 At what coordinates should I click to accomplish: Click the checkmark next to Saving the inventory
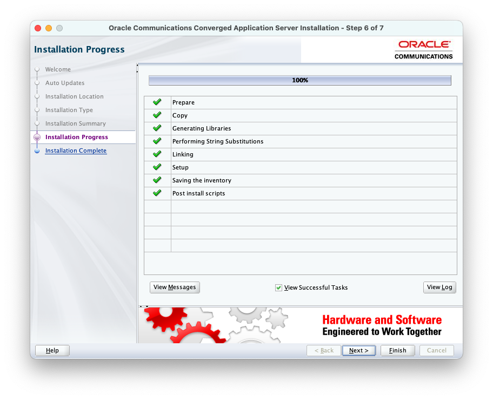click(157, 180)
